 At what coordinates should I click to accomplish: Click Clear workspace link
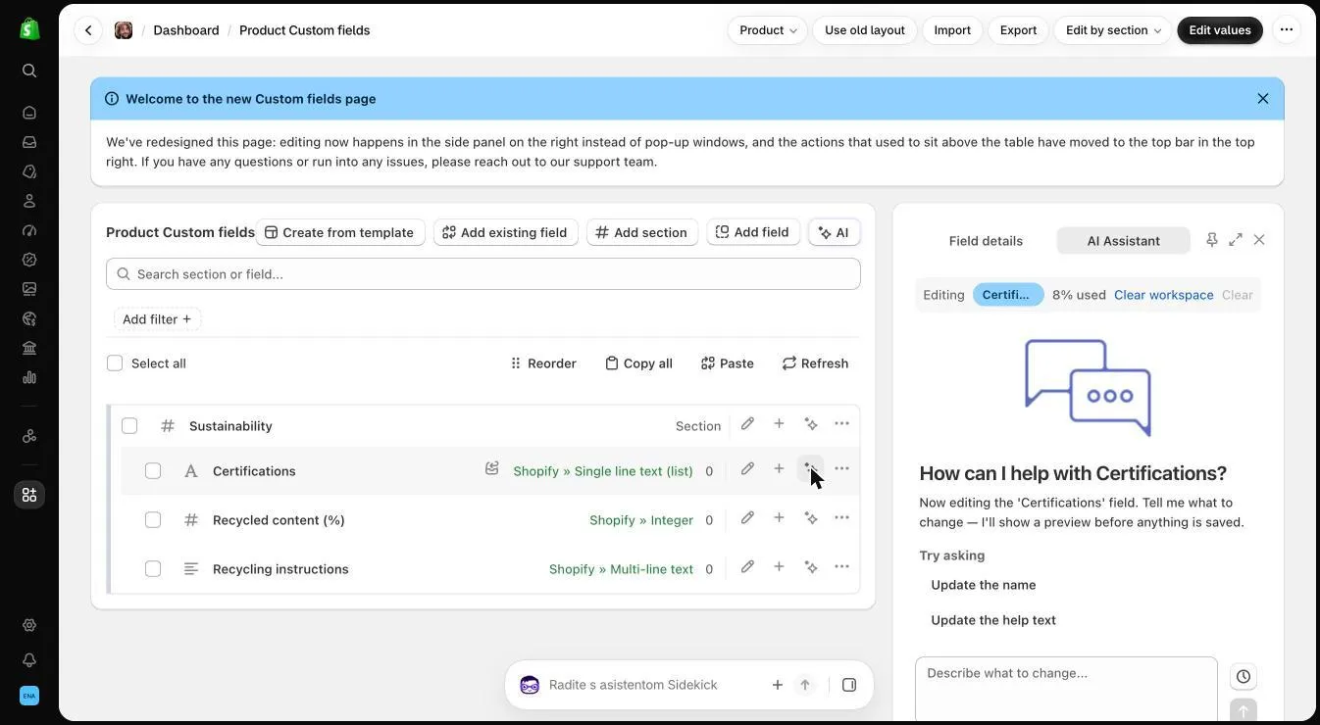click(1164, 295)
